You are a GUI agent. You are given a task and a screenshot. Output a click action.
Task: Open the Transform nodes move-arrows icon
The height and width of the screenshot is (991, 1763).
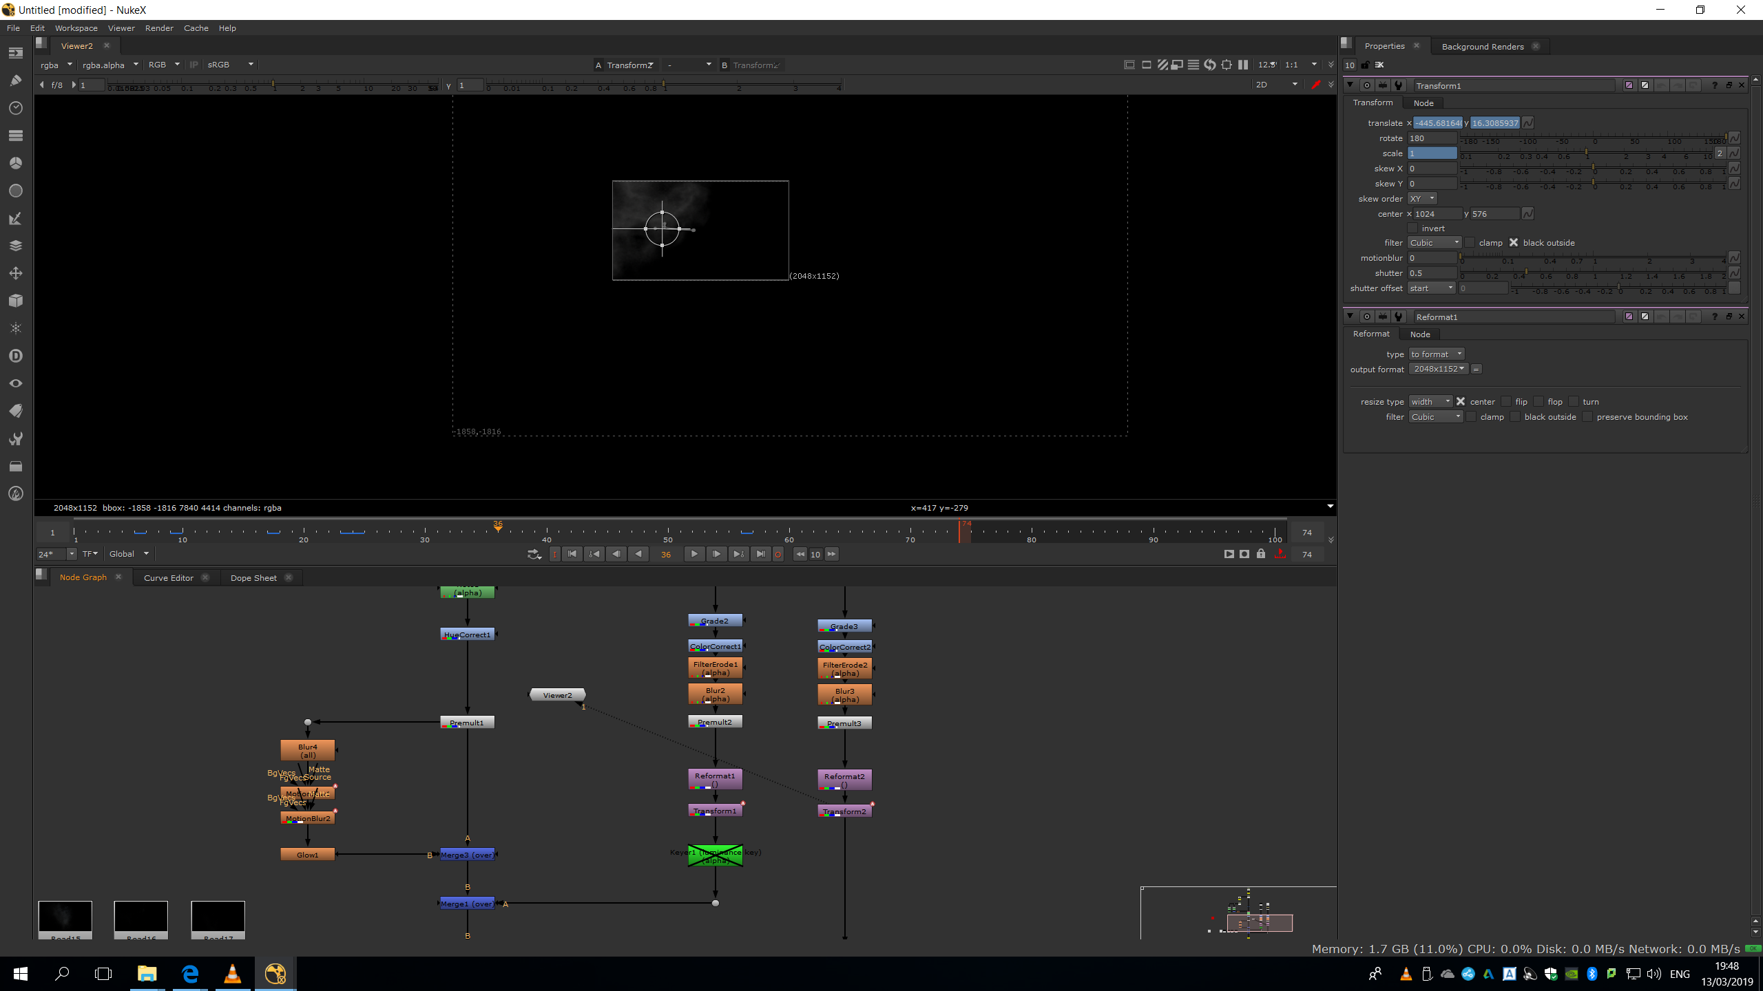coord(16,273)
